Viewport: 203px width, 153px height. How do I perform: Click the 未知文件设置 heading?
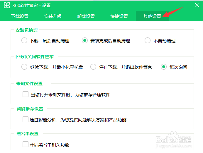pyautogui.click(x=29, y=84)
